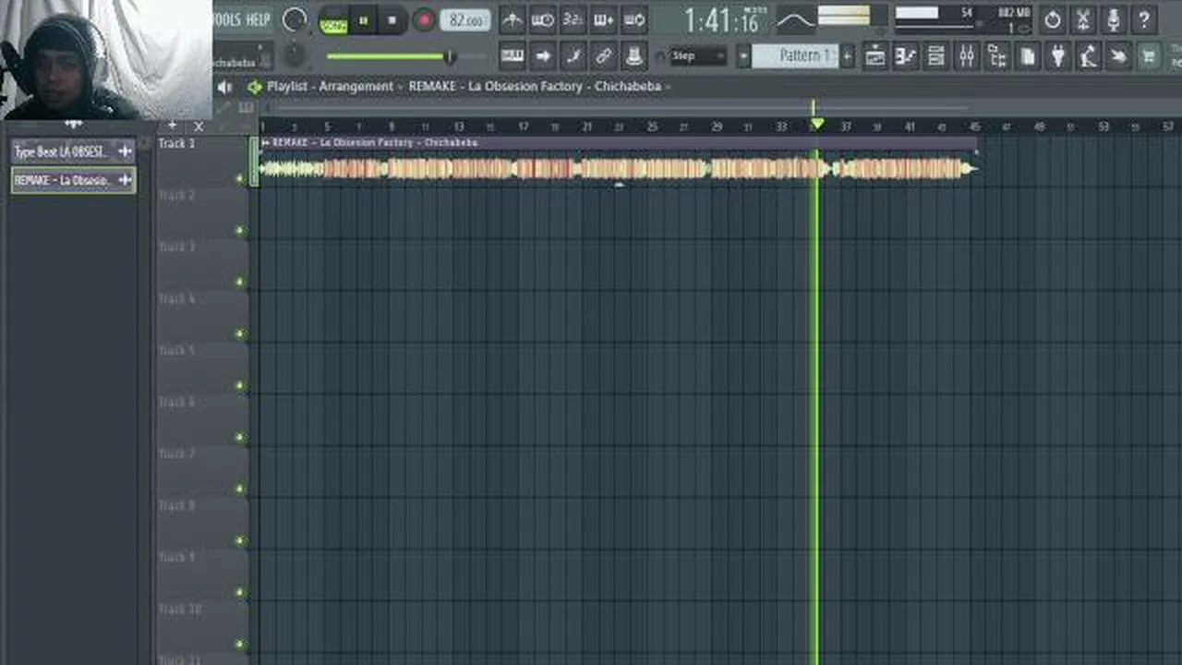Image resolution: width=1182 pixels, height=665 pixels.
Task: Click the main volume knob
Action: point(295,20)
